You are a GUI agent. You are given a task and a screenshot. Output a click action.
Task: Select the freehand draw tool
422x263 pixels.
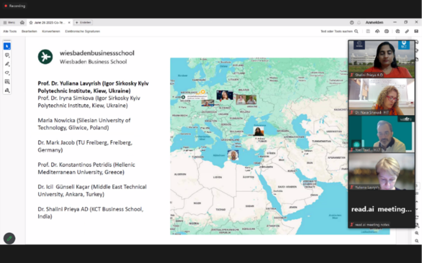pyautogui.click(x=7, y=73)
